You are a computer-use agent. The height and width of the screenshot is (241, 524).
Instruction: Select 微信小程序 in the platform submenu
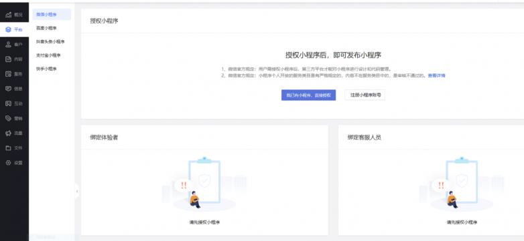(52, 14)
